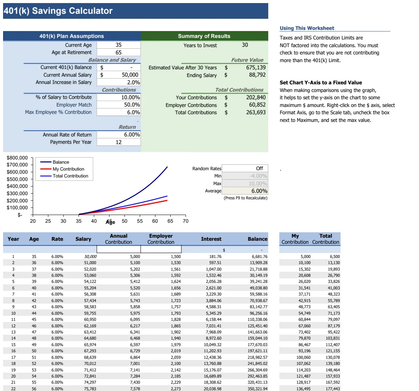The width and height of the screenshot is (419, 391).
Task: Select employer contribution 2,100 in year 18
Action: tap(176, 363)
